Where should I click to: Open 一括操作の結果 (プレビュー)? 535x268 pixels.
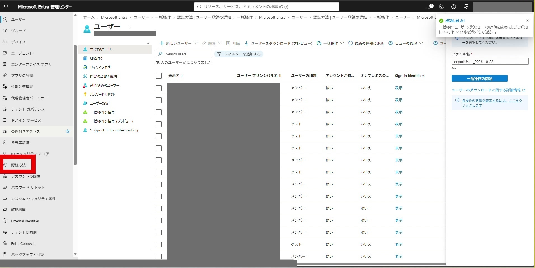coord(111,121)
